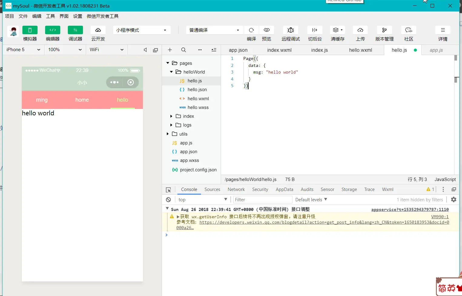Click the preview (预览) eye icon

point(267,30)
